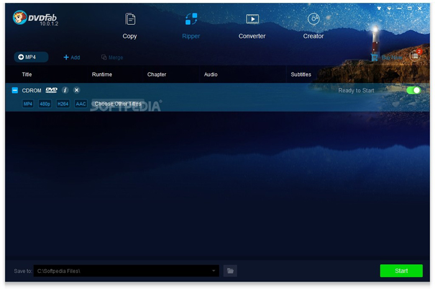
Task: Click the Buy Now cart link
Action: [387, 57]
